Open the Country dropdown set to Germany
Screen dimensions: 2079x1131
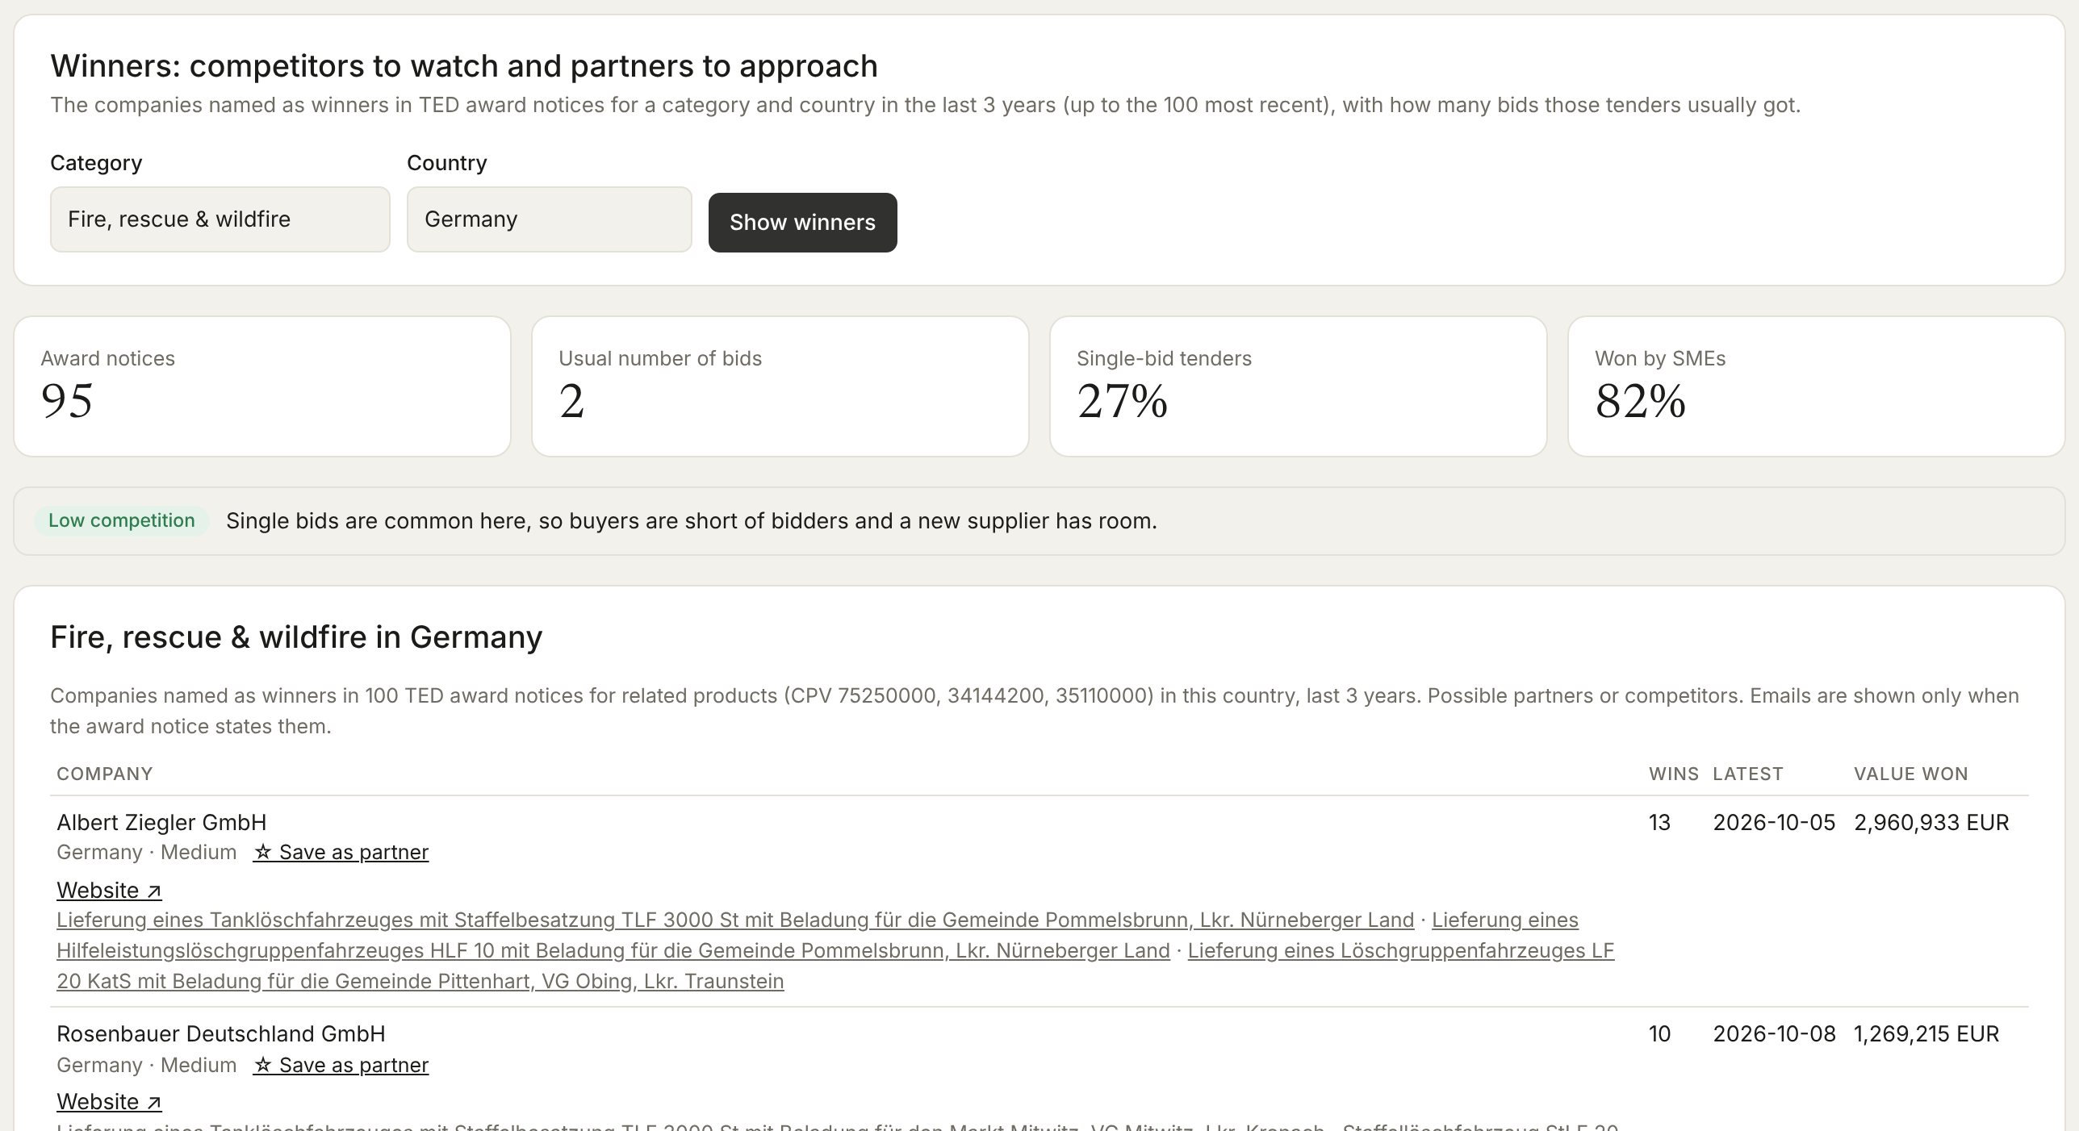point(549,219)
